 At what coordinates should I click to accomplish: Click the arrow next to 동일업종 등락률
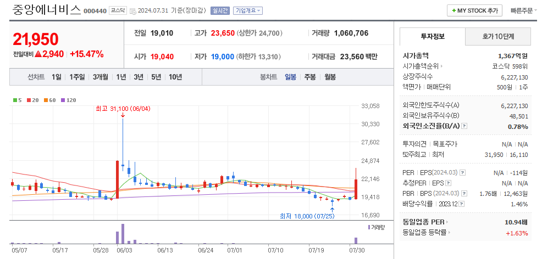pos(449,233)
